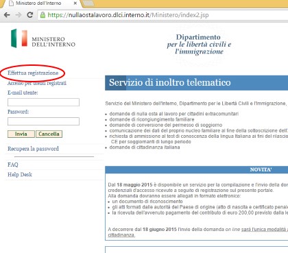The width and height of the screenshot is (288, 253).
Task: Focus the E-mail utente field
Action: (x=43, y=102)
